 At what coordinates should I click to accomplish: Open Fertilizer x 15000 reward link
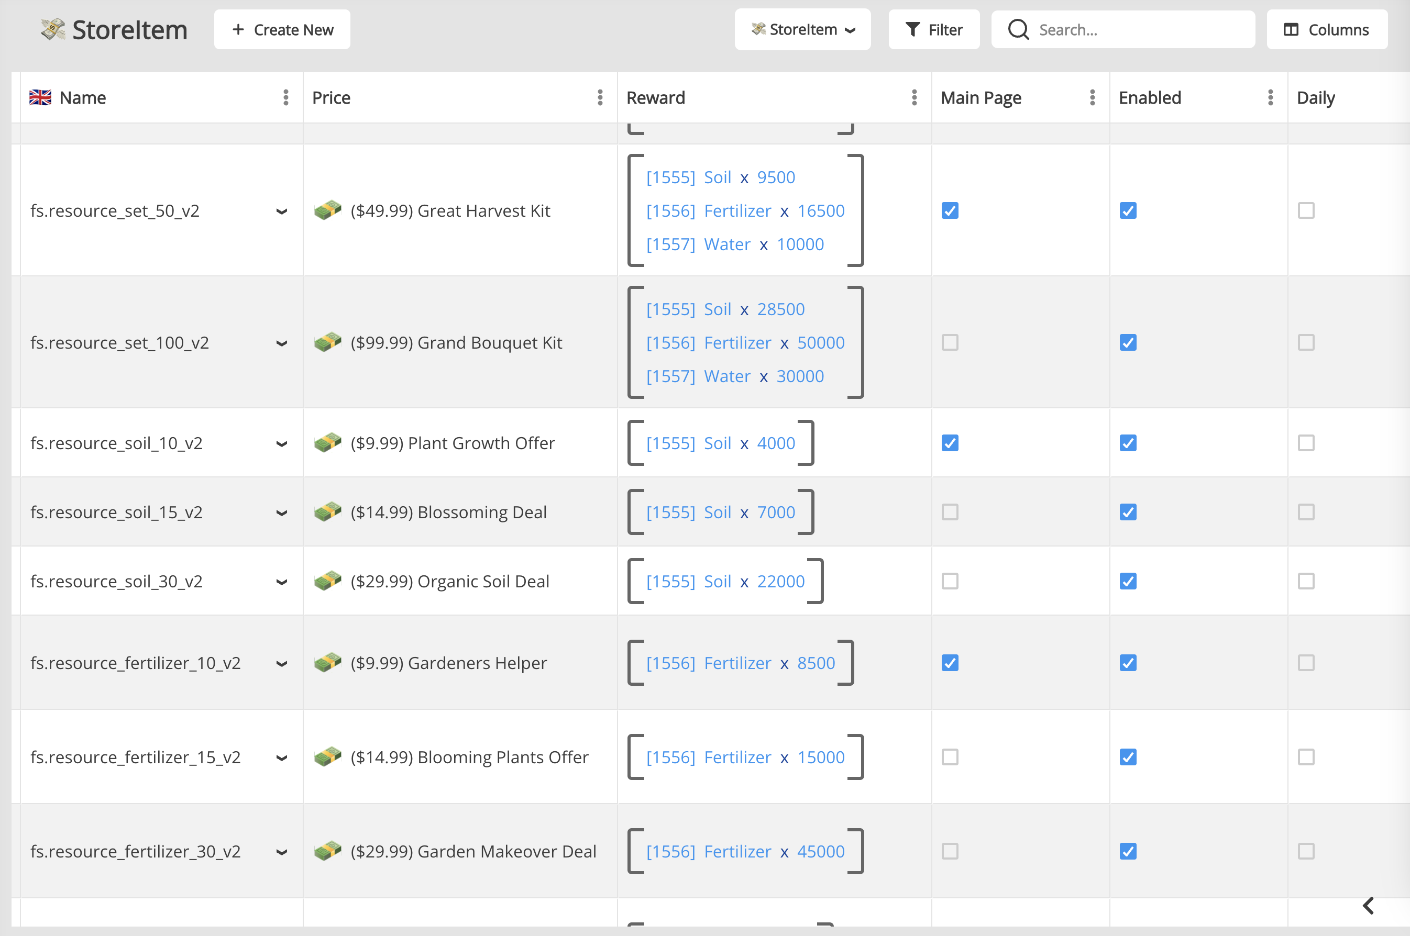(x=745, y=757)
